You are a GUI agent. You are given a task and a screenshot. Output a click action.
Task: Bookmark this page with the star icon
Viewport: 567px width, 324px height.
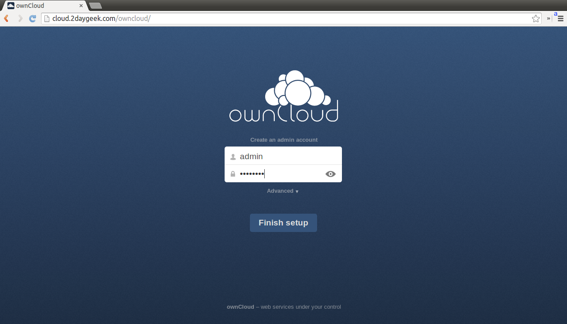tap(536, 18)
